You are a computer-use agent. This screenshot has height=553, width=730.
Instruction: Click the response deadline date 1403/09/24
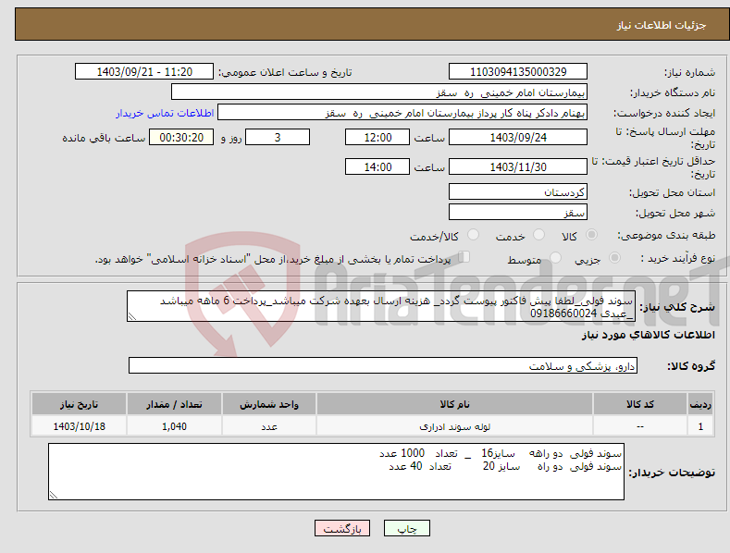coord(518,137)
